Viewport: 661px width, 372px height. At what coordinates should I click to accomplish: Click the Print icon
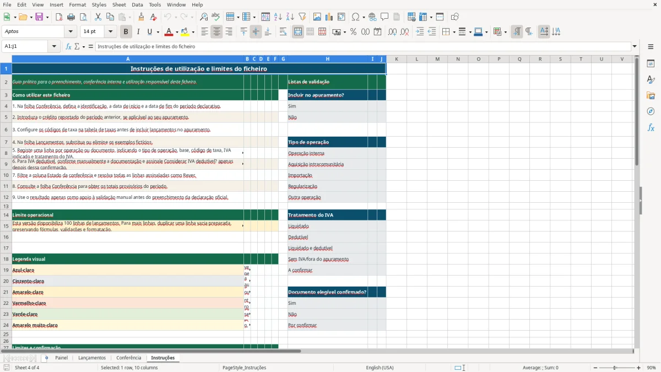click(x=71, y=17)
